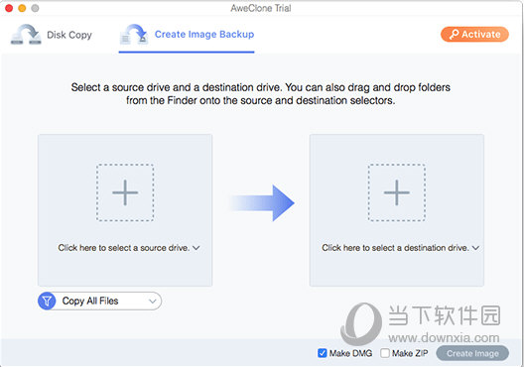The height and width of the screenshot is (367, 524).
Task: Enable the Make ZIP checkbox
Action: pyautogui.click(x=385, y=353)
